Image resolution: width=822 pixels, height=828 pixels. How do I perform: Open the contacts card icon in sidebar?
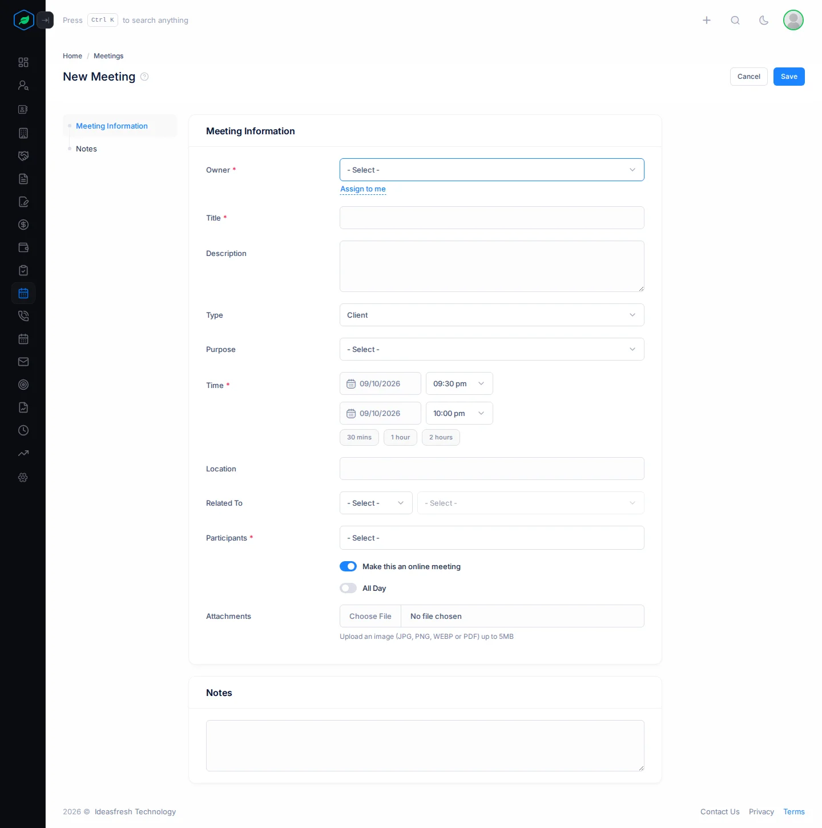coord(23,109)
